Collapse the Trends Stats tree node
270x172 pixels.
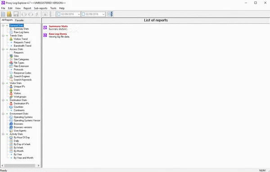click(3, 36)
